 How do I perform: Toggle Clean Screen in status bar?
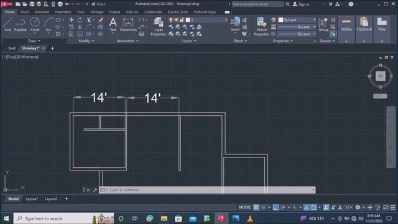pos(386,207)
